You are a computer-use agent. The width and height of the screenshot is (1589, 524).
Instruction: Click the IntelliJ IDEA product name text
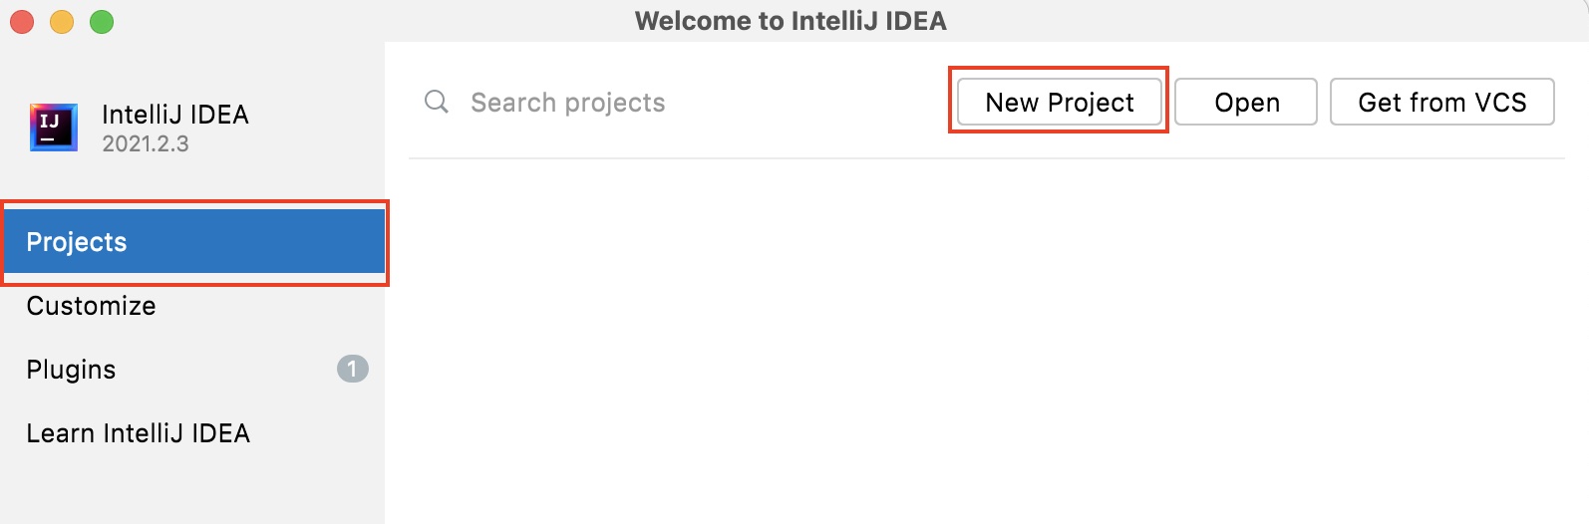175,115
